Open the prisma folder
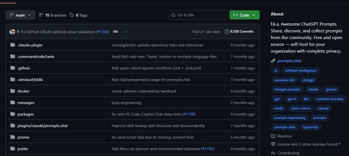Viewport: 349px width, 156px height. click(23, 138)
